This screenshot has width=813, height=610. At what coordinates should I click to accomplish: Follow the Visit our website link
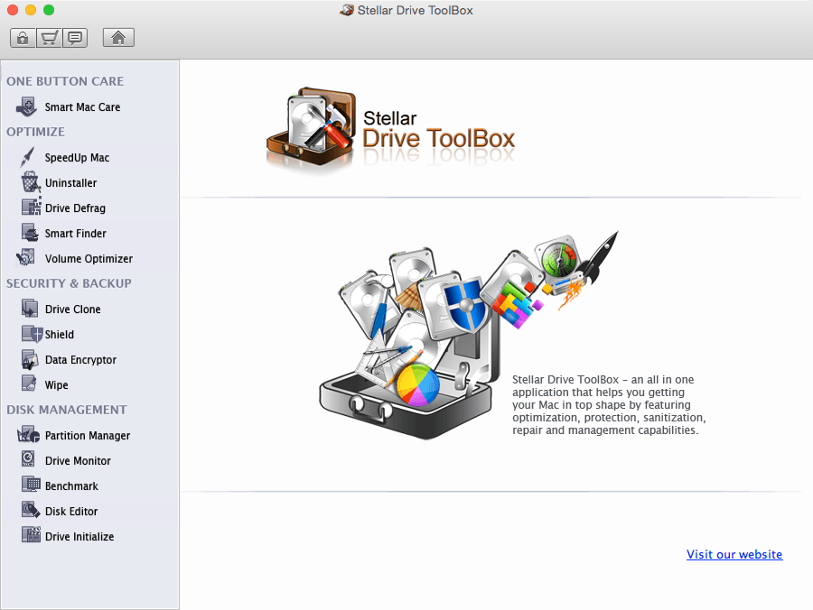(x=734, y=555)
